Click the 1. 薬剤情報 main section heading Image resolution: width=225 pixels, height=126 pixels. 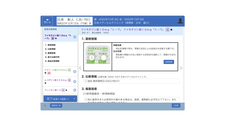coord(89,39)
